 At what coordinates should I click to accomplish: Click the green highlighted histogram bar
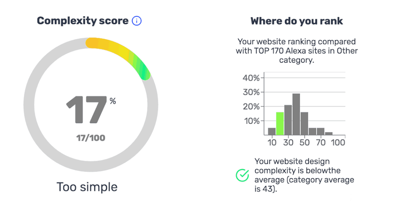[280, 123]
